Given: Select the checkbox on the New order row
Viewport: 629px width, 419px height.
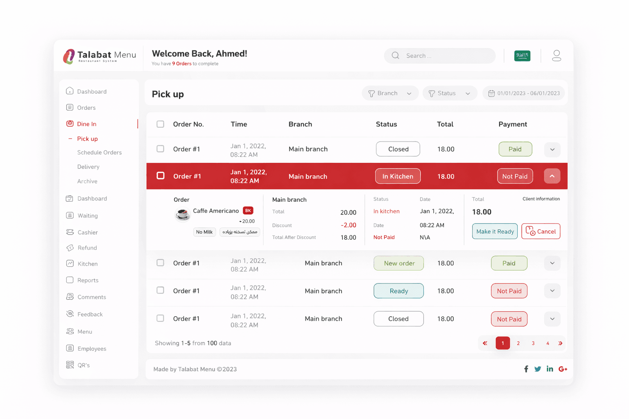Looking at the screenshot, I should click(160, 263).
